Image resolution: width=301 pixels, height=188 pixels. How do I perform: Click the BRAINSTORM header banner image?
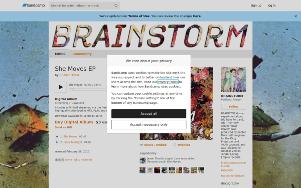150,36
